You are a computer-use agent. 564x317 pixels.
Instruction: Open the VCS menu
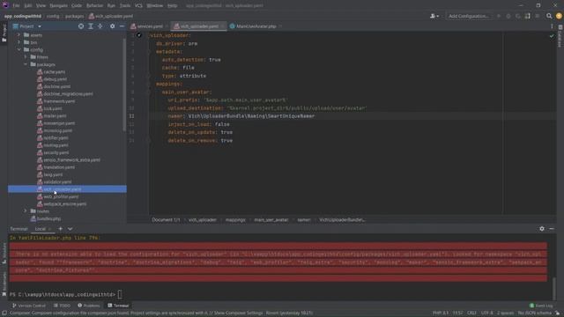click(x=138, y=5)
